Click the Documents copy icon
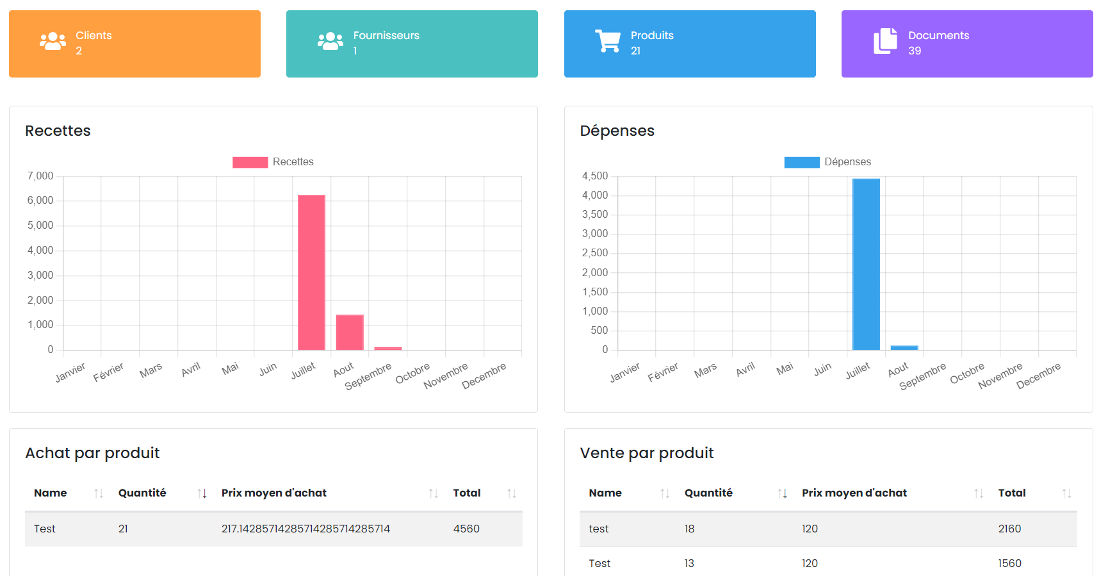Image resolution: width=1108 pixels, height=576 pixels. (885, 42)
